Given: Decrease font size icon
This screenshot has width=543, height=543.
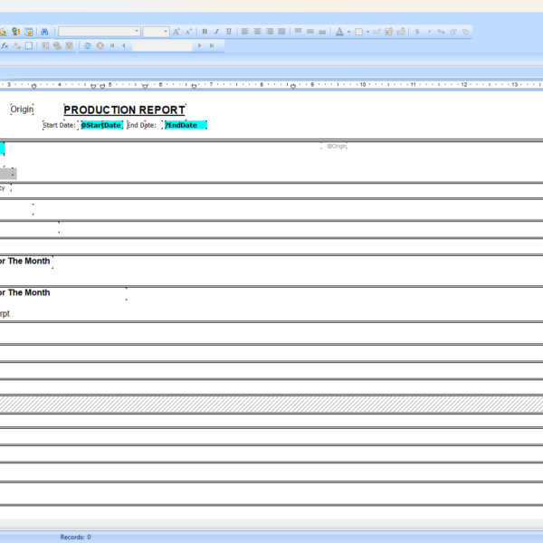Looking at the screenshot, I should pyautogui.click(x=188, y=32).
